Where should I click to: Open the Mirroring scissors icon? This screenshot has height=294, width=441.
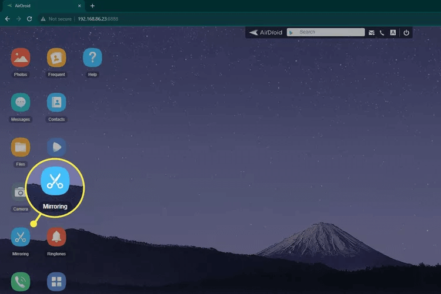(21, 237)
